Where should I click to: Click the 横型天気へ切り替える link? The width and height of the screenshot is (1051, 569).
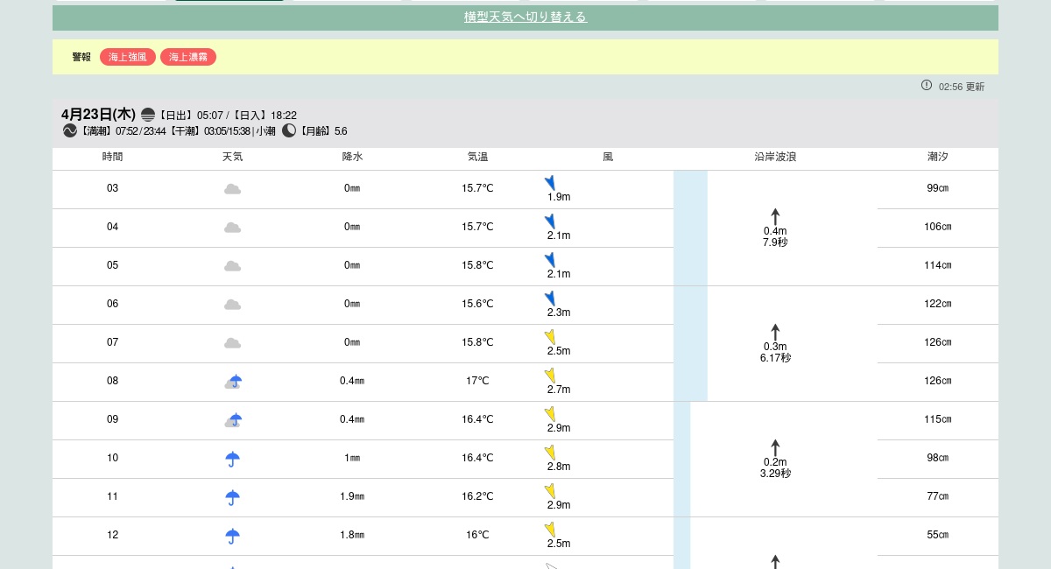tap(525, 17)
